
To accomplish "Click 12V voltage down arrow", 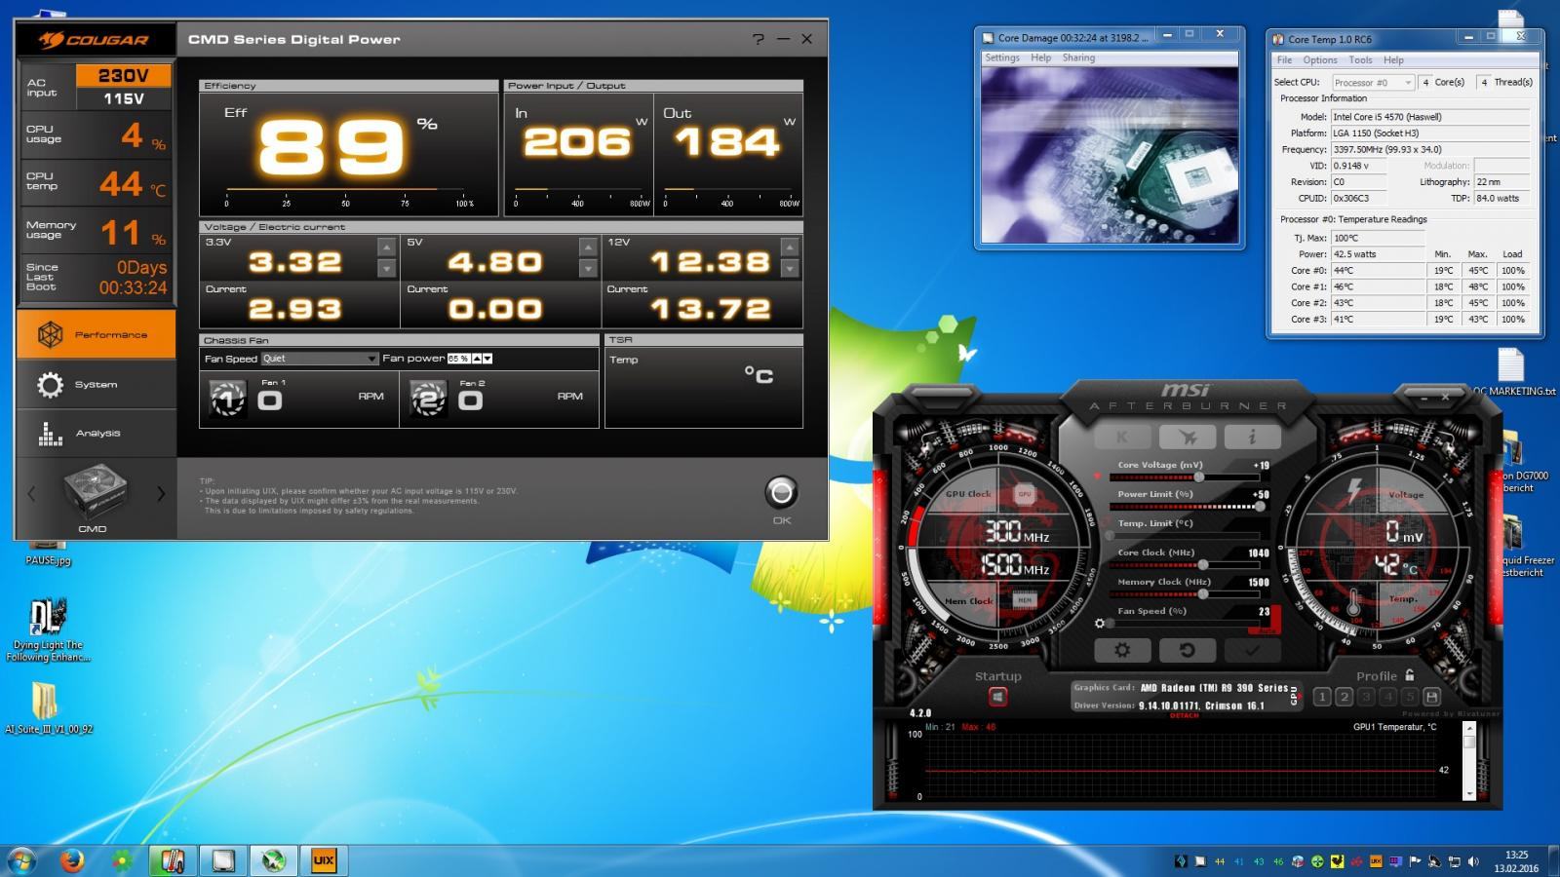I will tap(790, 268).
